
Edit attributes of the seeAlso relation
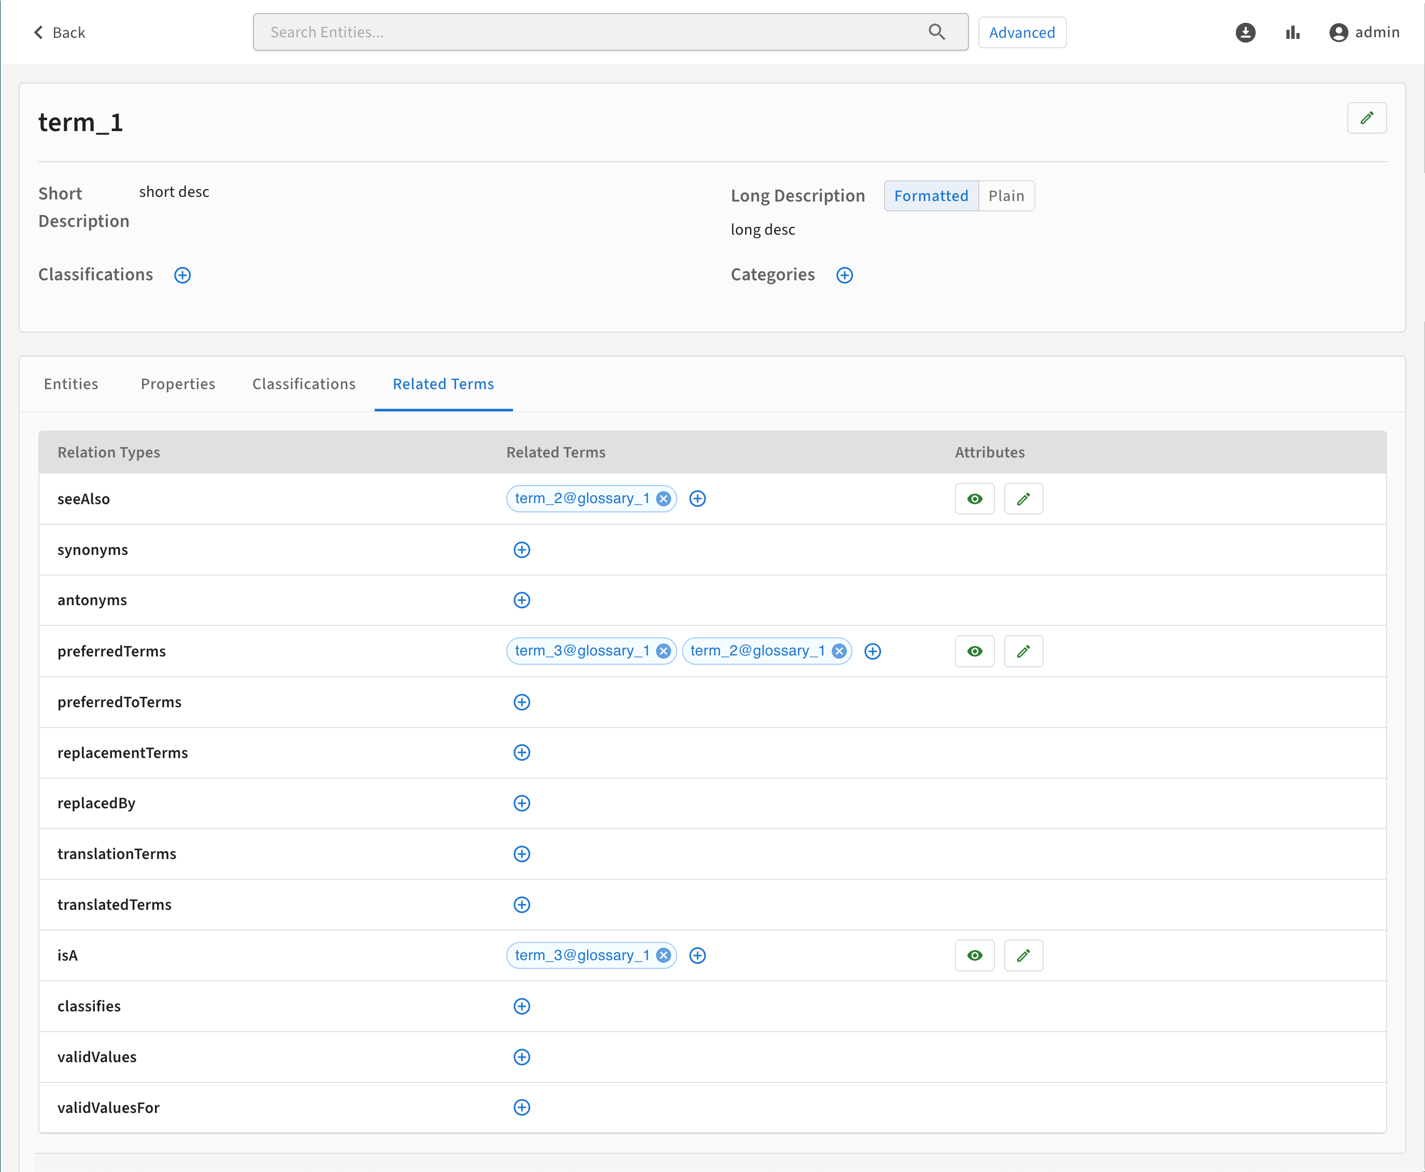point(1023,499)
